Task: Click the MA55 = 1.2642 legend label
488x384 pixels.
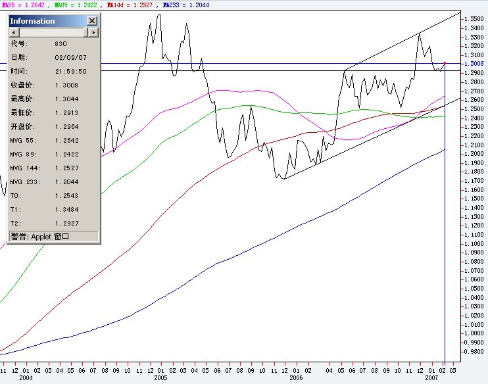Action: pyautogui.click(x=22, y=5)
